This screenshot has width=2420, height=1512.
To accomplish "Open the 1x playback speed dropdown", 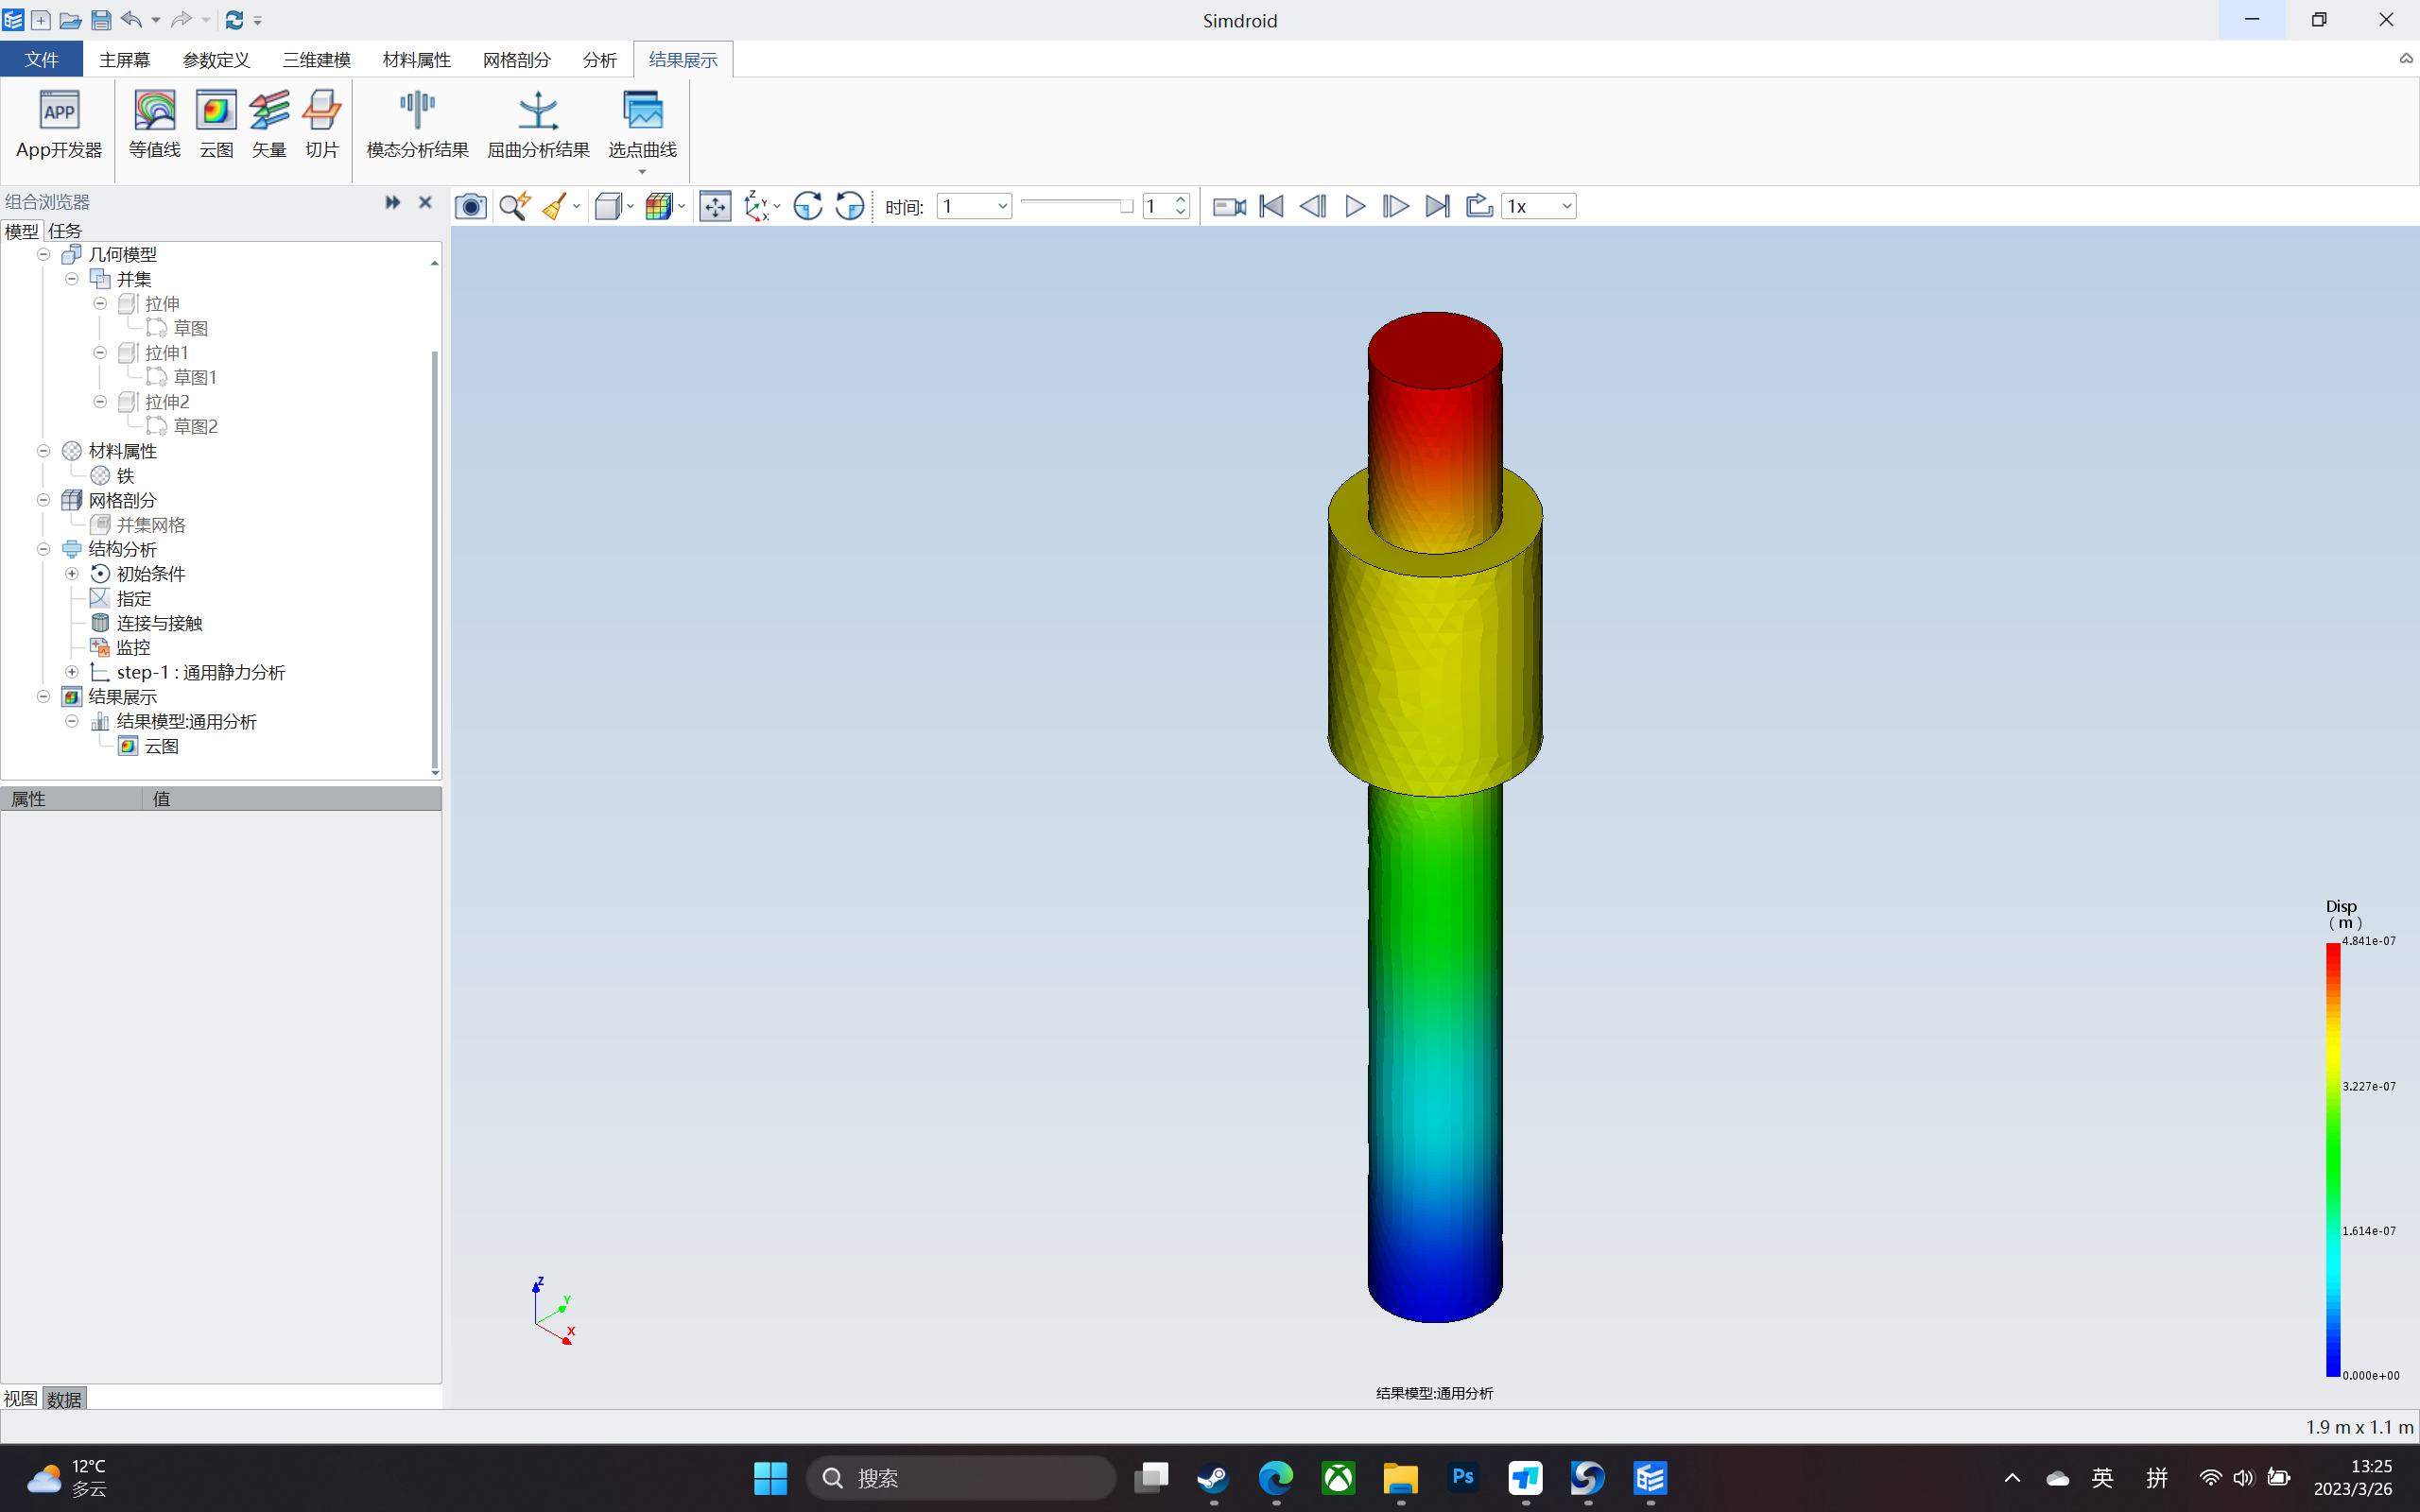I will point(1538,207).
